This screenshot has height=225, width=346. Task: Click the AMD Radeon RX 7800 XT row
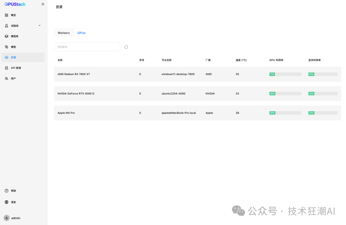coord(197,74)
